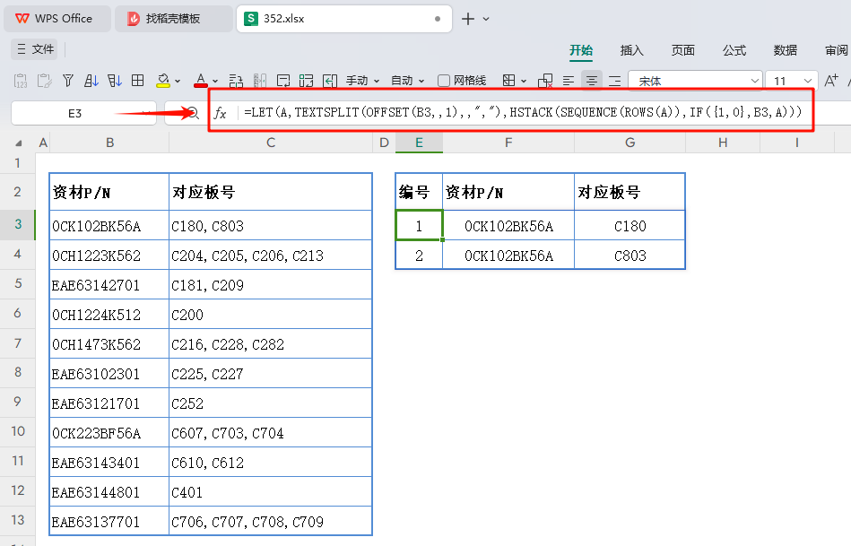This screenshot has width=851, height=546.
Task: Click the green arrow insert icon
Action: (330, 81)
